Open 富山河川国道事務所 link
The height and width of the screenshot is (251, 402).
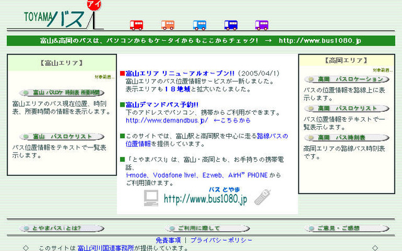(106, 248)
